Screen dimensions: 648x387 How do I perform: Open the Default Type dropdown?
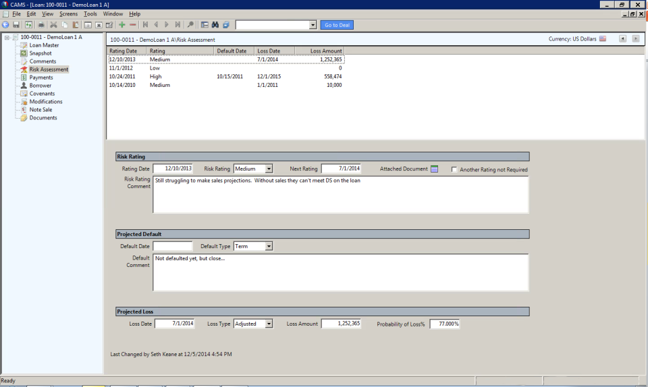click(269, 247)
